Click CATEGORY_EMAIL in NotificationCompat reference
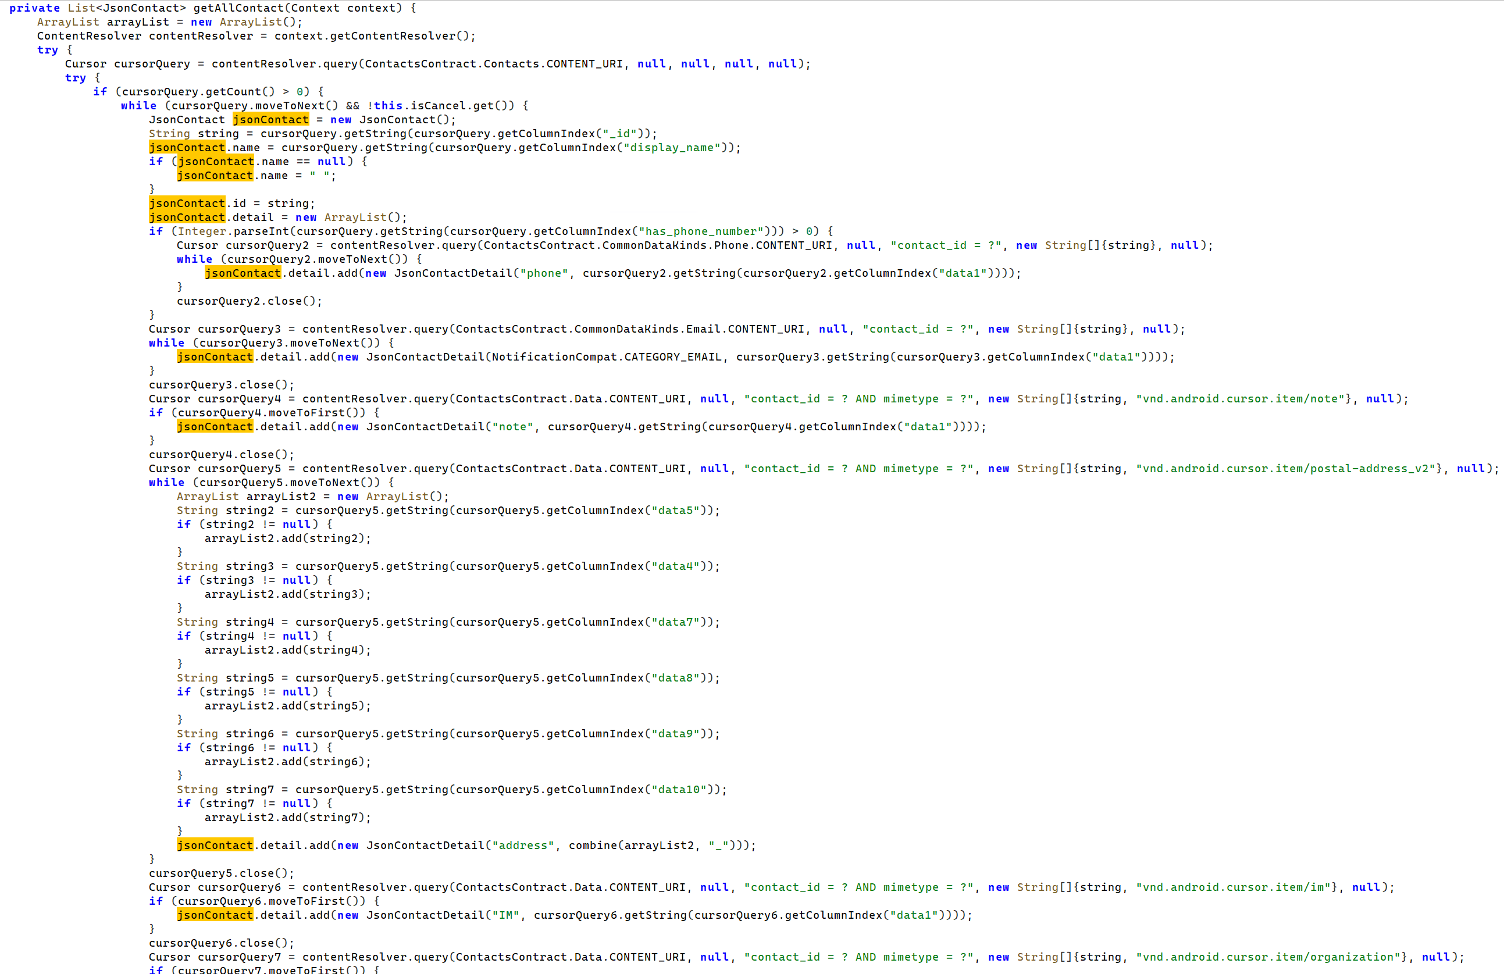Screen dimensions: 1504x974 [x=672, y=358]
